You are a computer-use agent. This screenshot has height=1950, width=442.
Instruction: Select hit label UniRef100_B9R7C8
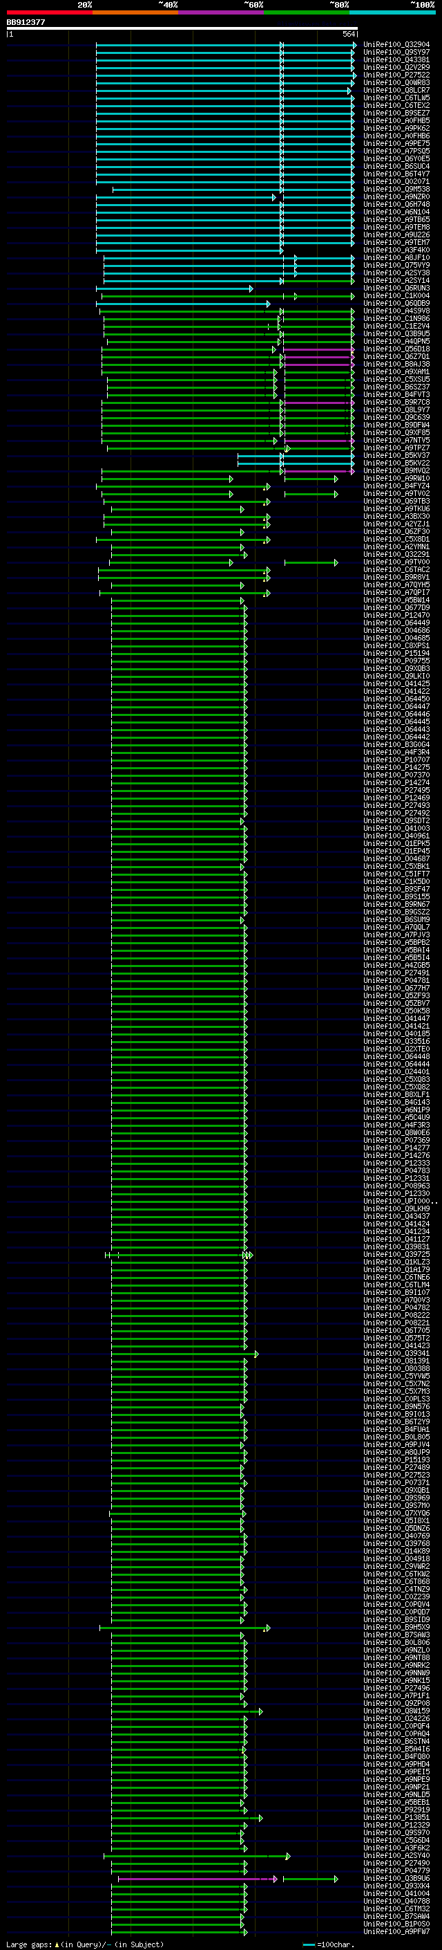(x=396, y=402)
